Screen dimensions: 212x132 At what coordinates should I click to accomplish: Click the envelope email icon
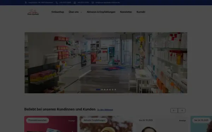point(93,2)
